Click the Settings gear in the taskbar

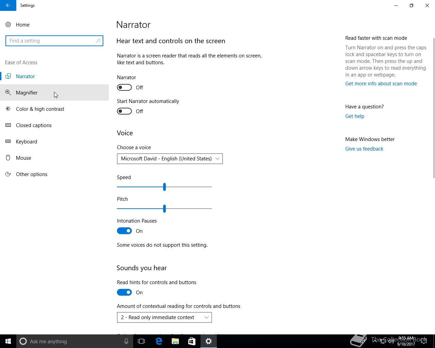point(209,341)
